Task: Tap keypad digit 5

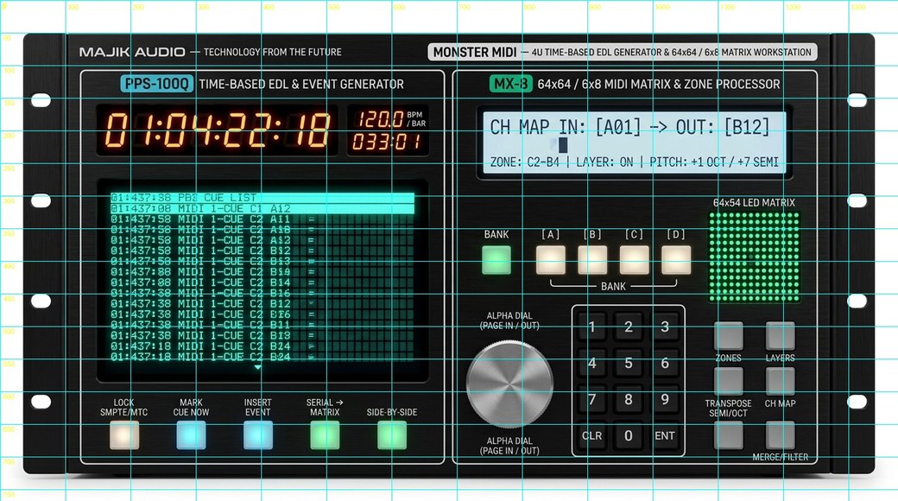Action: 629,364
